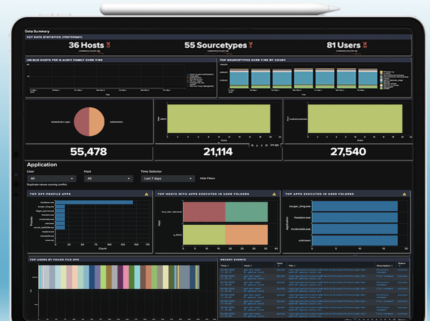430x321 pixels.
Task: Click Directory renamed in the 11:49:03 event row
Action: (382, 284)
